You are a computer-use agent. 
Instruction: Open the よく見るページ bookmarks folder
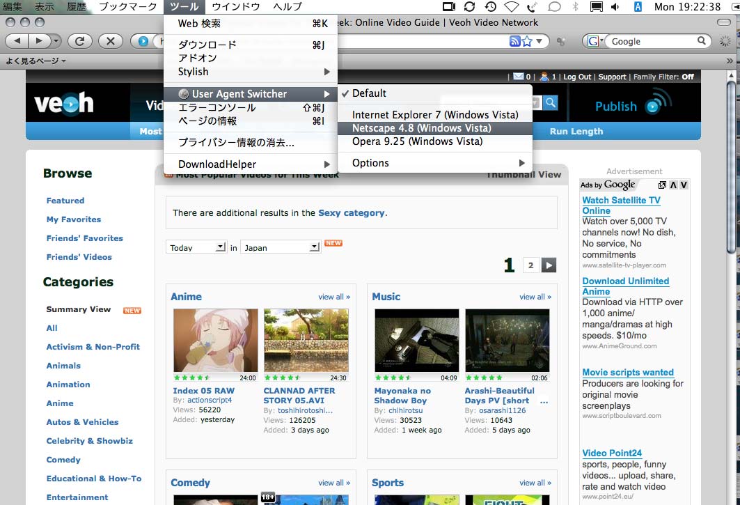pyautogui.click(x=36, y=61)
